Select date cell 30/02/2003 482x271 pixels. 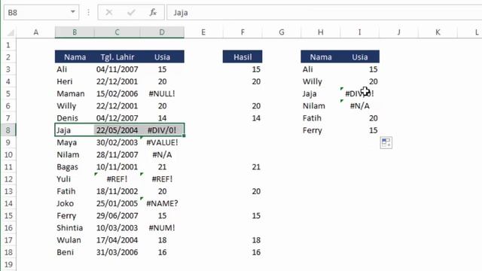(x=117, y=142)
